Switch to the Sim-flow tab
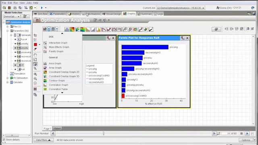258x145 pixels. pyautogui.click(x=40, y=14)
